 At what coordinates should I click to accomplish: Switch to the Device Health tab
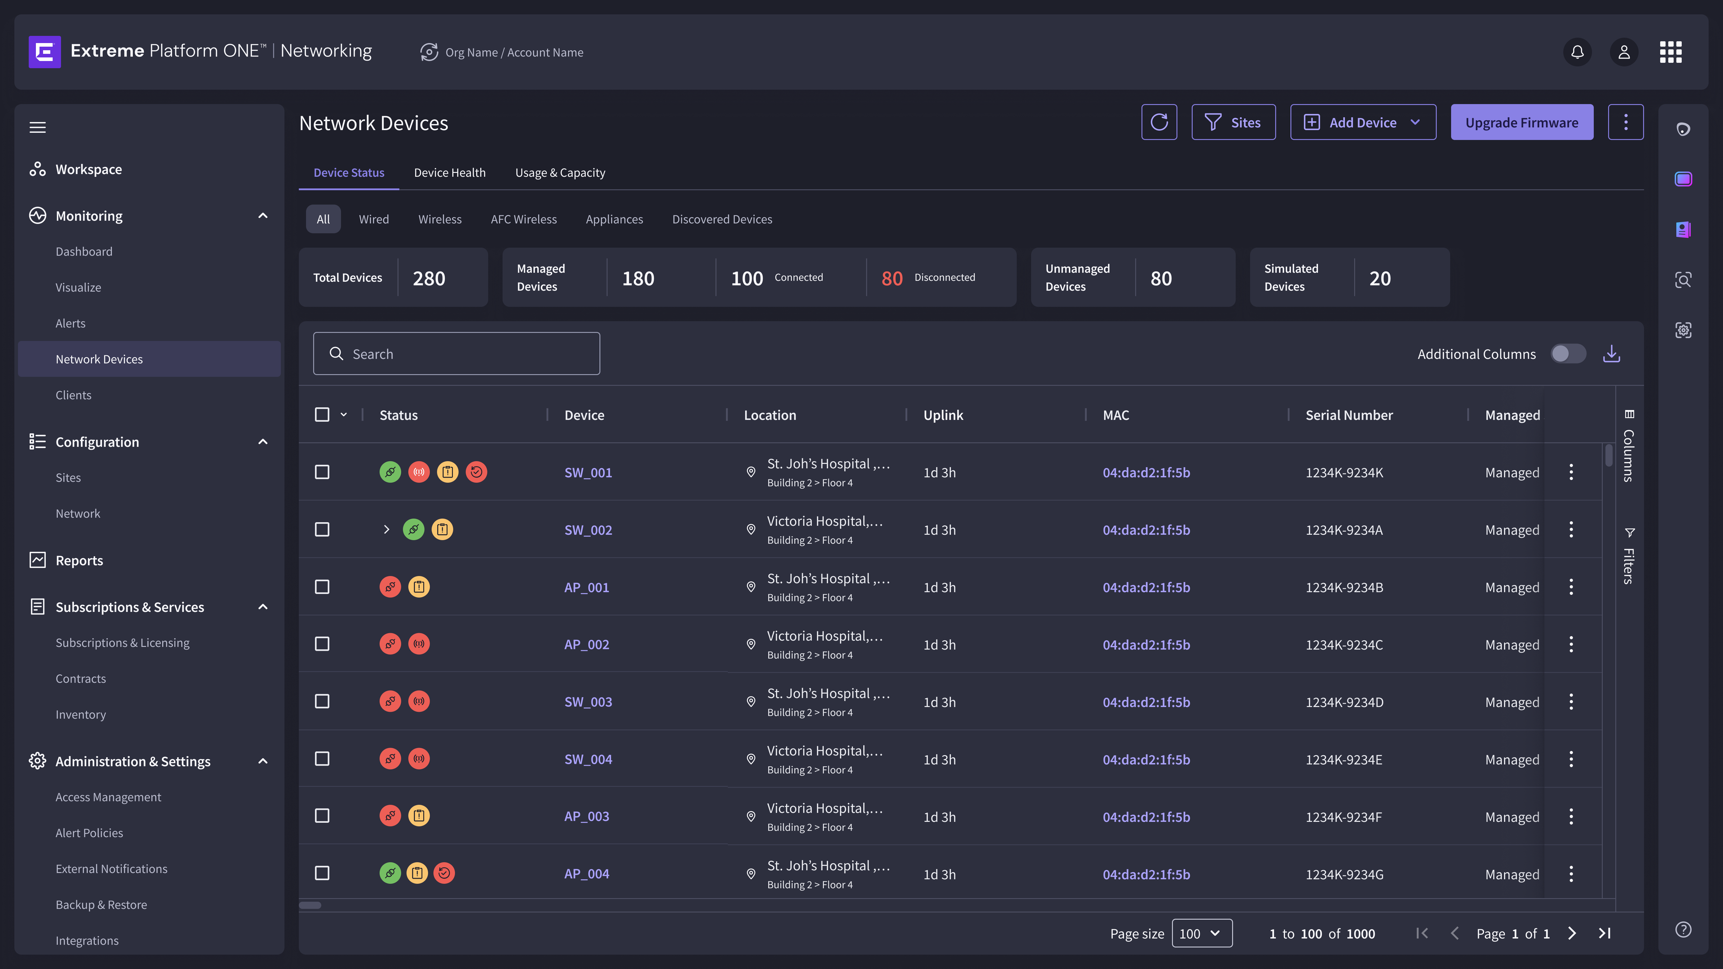pyautogui.click(x=450, y=173)
